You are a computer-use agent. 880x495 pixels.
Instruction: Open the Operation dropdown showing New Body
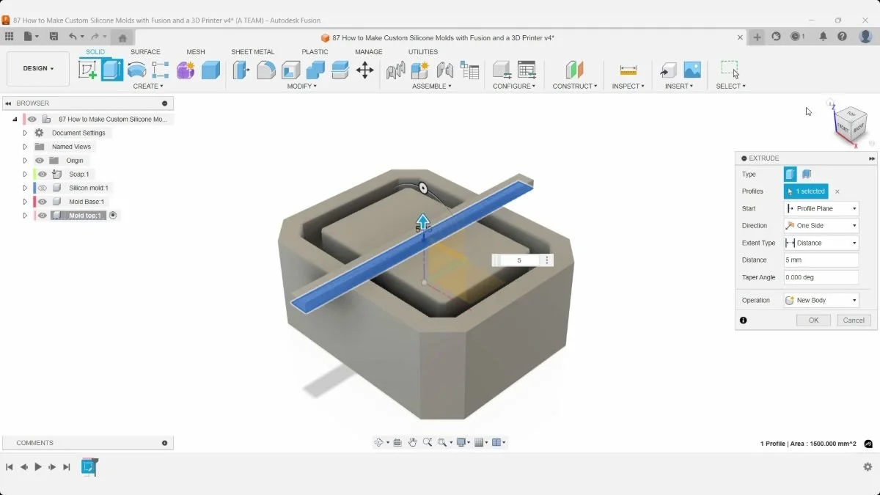coord(821,300)
